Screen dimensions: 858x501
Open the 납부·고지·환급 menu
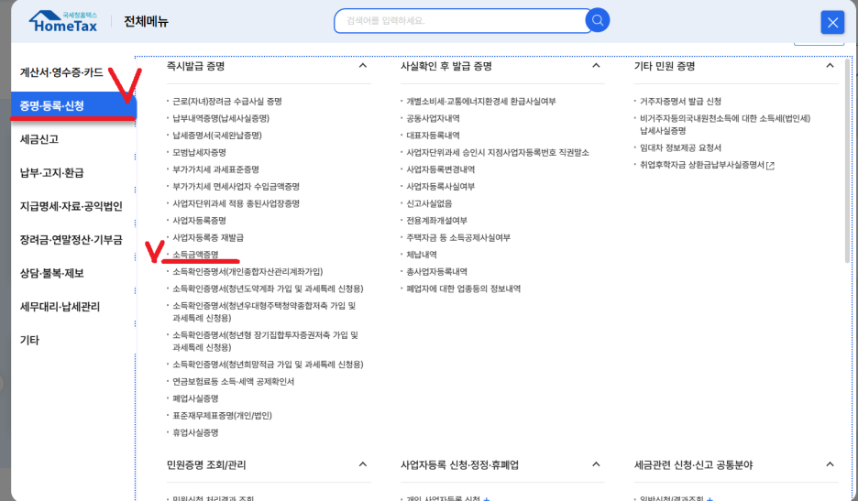(52, 173)
